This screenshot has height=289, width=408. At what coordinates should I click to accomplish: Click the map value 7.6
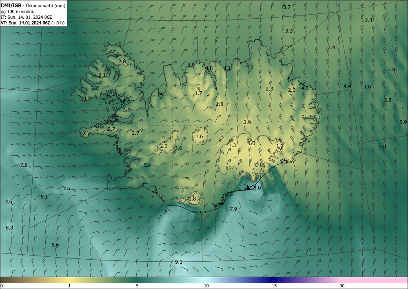coord(67,189)
